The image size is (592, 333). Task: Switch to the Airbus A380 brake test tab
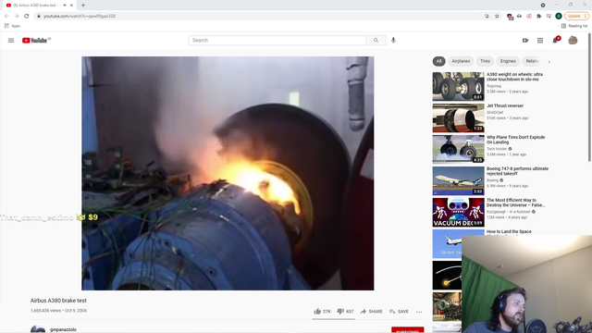38,6
